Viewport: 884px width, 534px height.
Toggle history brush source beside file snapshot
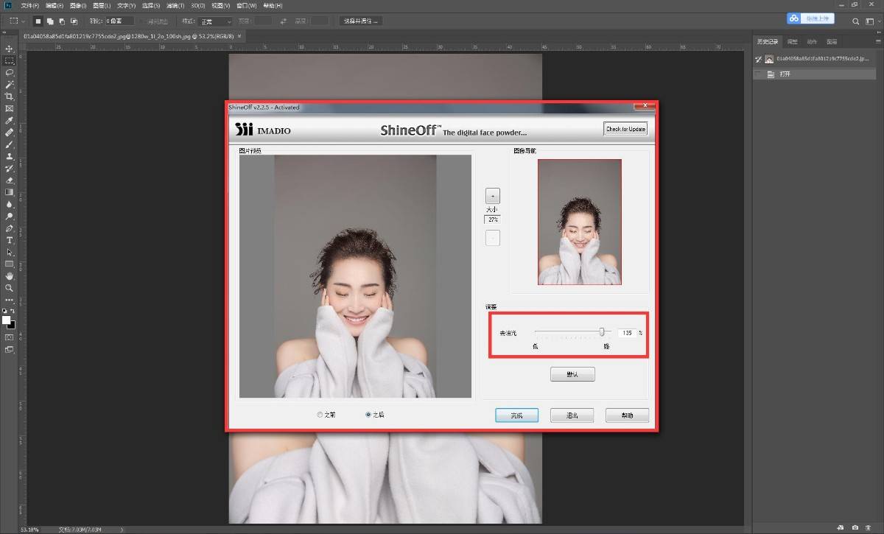coord(759,58)
